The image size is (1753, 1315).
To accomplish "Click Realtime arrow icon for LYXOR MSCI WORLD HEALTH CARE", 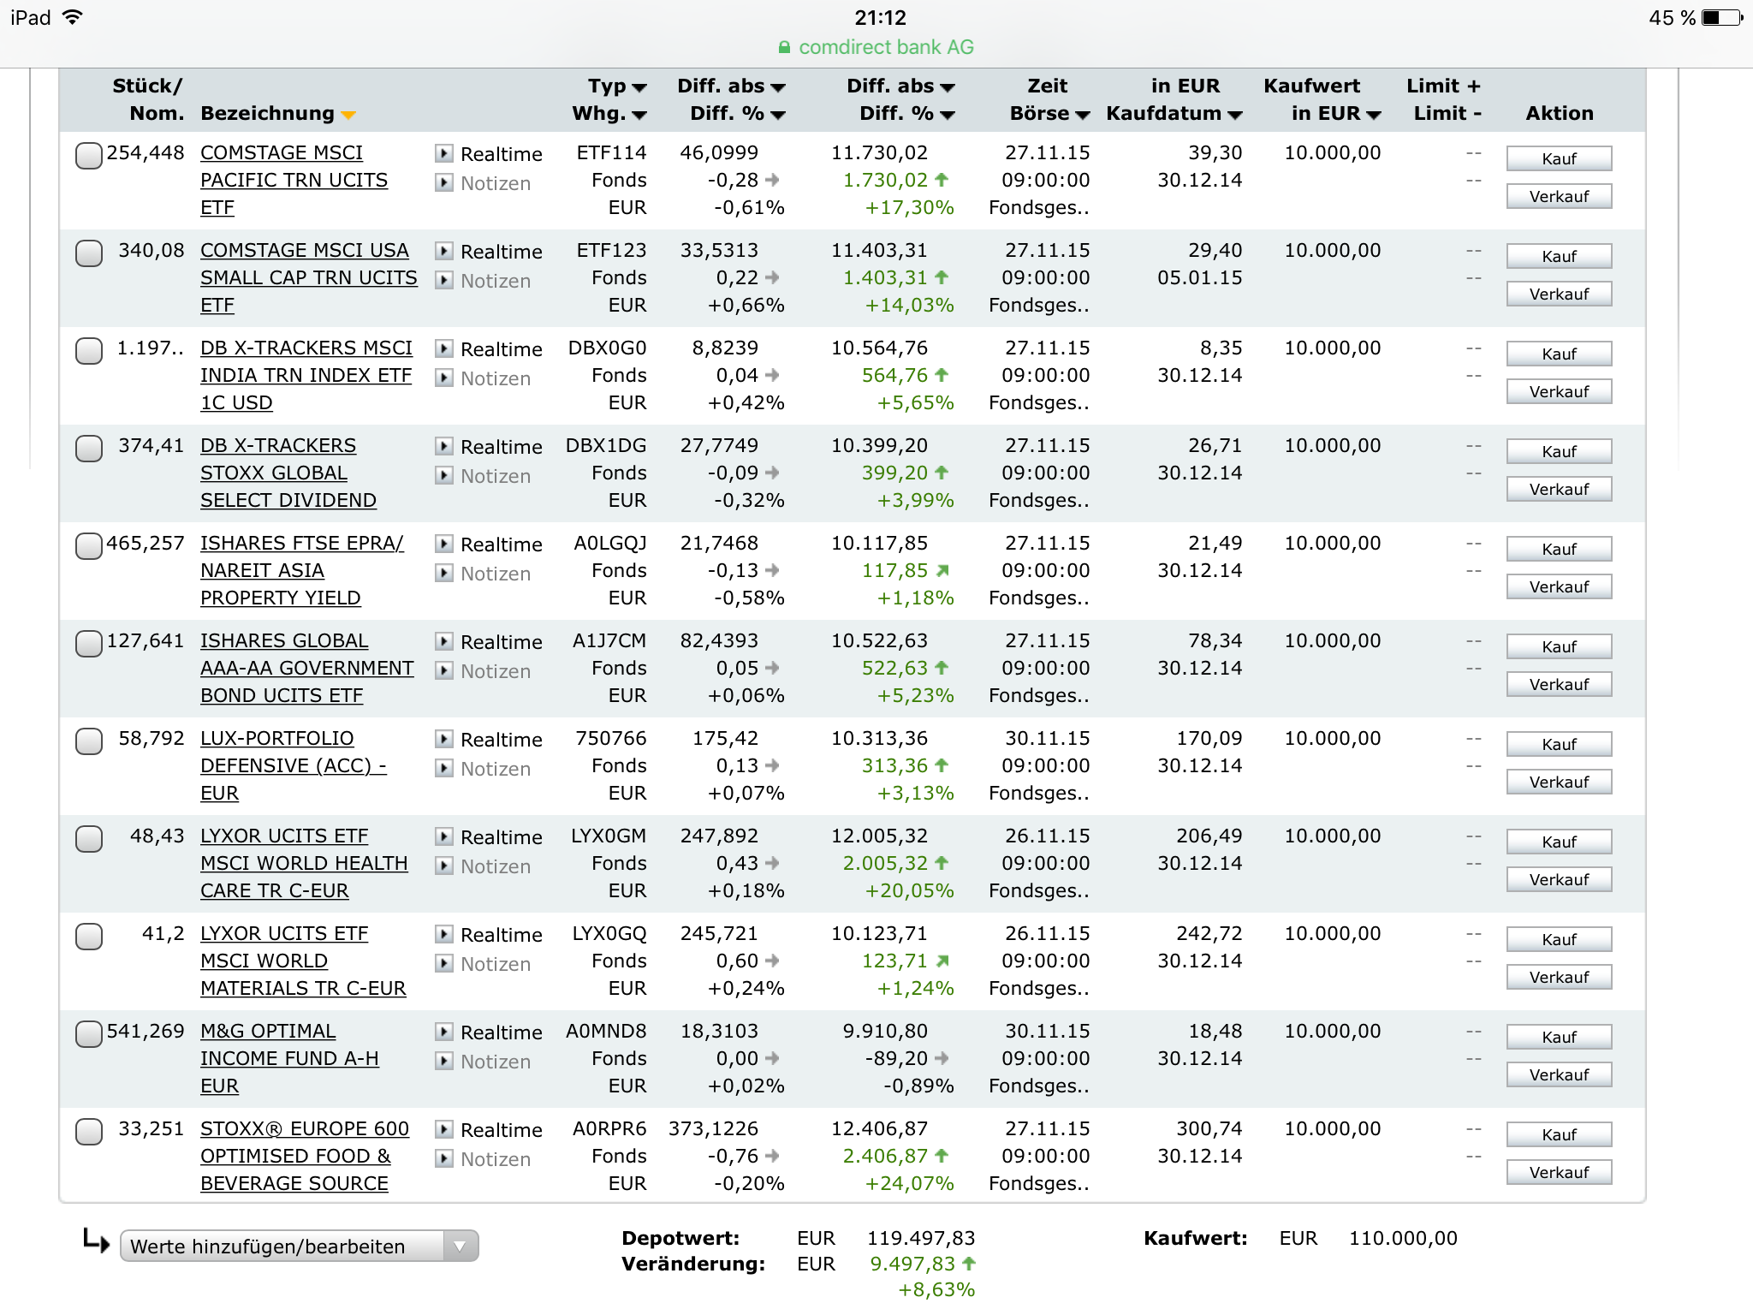I will pos(443,837).
